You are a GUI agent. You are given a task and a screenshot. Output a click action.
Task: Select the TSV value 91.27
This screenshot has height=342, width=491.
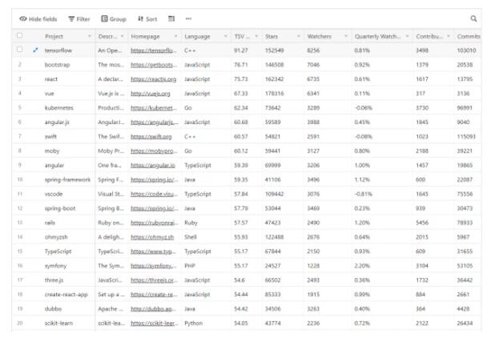(x=241, y=50)
